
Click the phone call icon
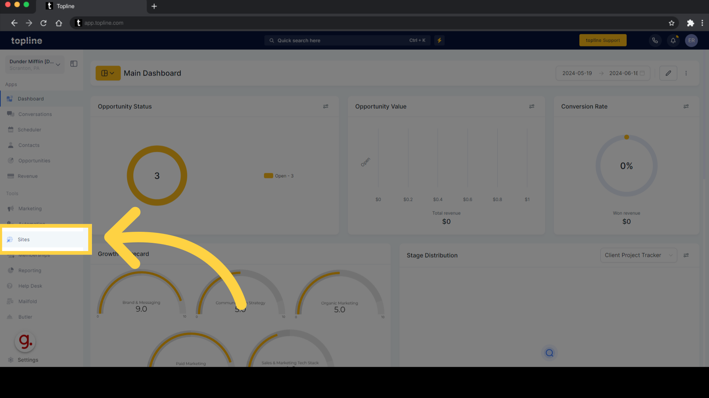(x=655, y=40)
